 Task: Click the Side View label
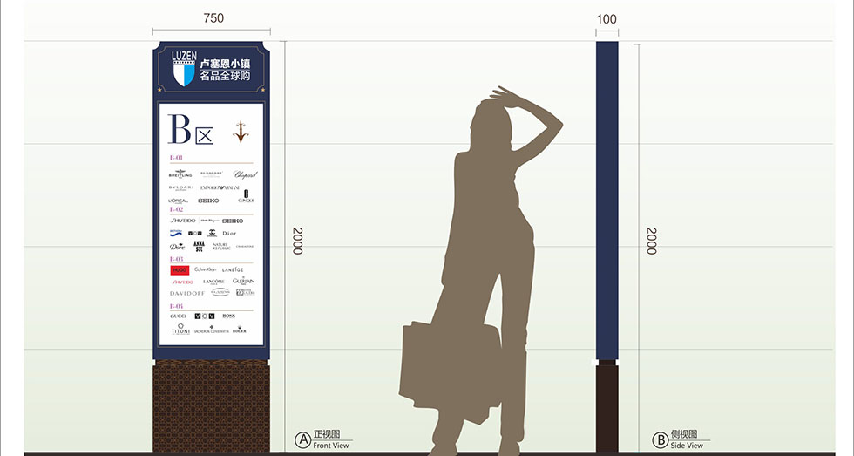pyautogui.click(x=687, y=446)
